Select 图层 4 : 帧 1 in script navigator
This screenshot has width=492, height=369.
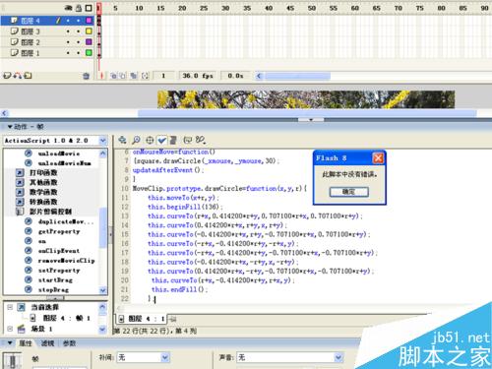(67, 318)
